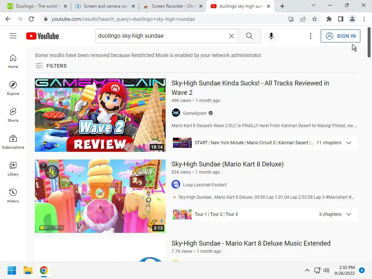This screenshot has width=372, height=279.
Task: Open the FILTERS panel
Action: [51, 66]
